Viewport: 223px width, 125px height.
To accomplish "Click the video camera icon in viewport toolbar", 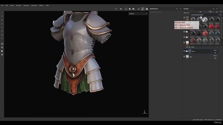I will (133, 9).
